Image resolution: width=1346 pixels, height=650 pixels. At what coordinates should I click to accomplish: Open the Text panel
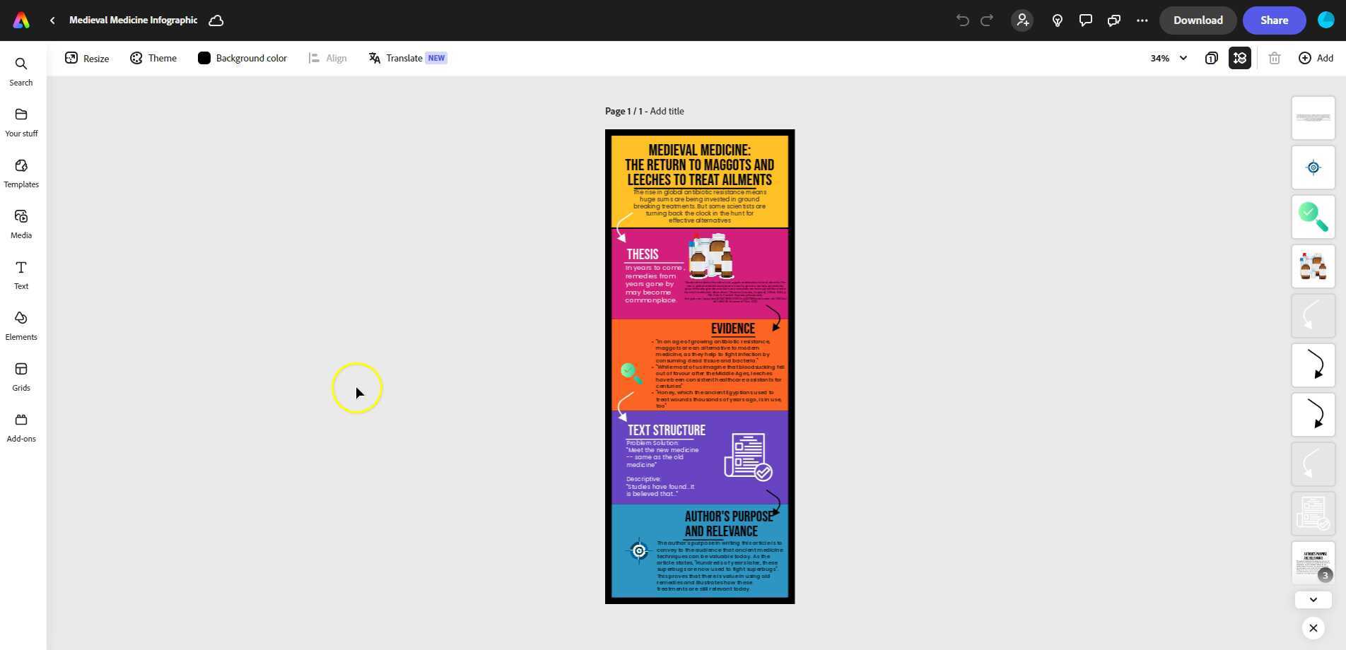(x=21, y=273)
